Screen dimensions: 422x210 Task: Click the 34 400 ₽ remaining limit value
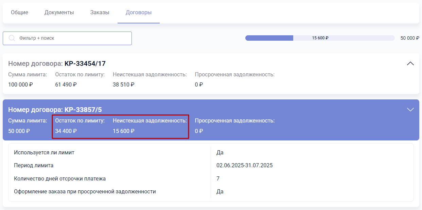click(x=66, y=131)
